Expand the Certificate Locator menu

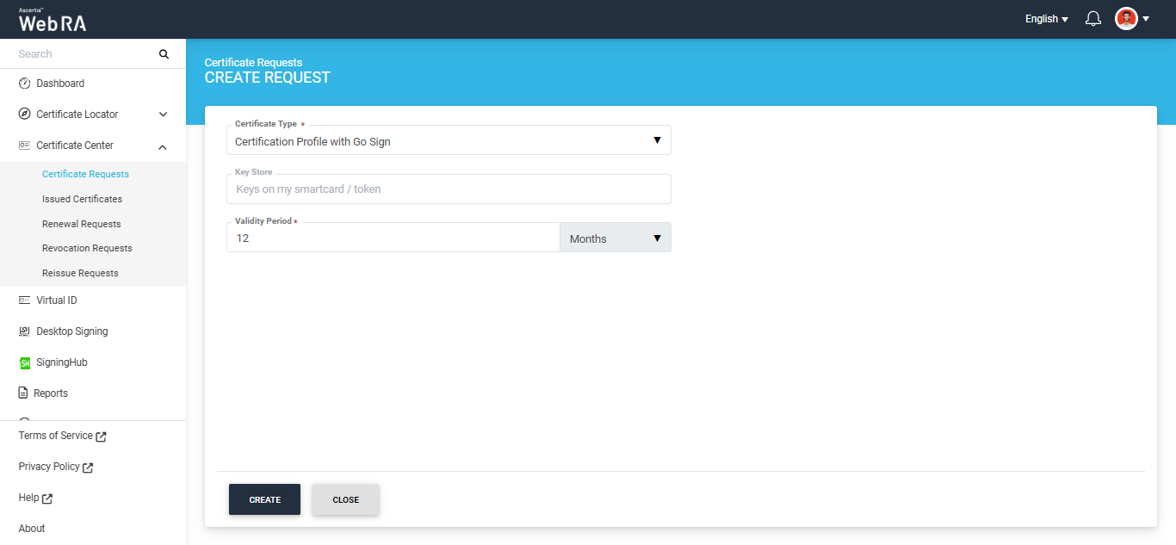[x=163, y=115]
